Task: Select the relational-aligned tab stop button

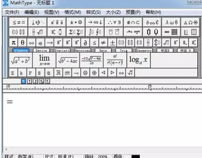Action: click(42, 81)
